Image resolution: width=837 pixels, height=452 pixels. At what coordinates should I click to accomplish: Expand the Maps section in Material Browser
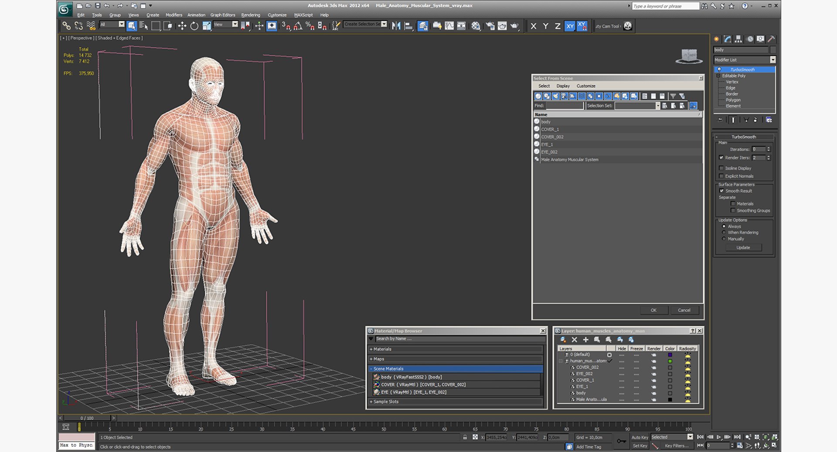point(456,359)
